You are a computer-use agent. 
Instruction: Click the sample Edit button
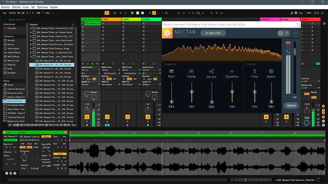tap(23, 144)
